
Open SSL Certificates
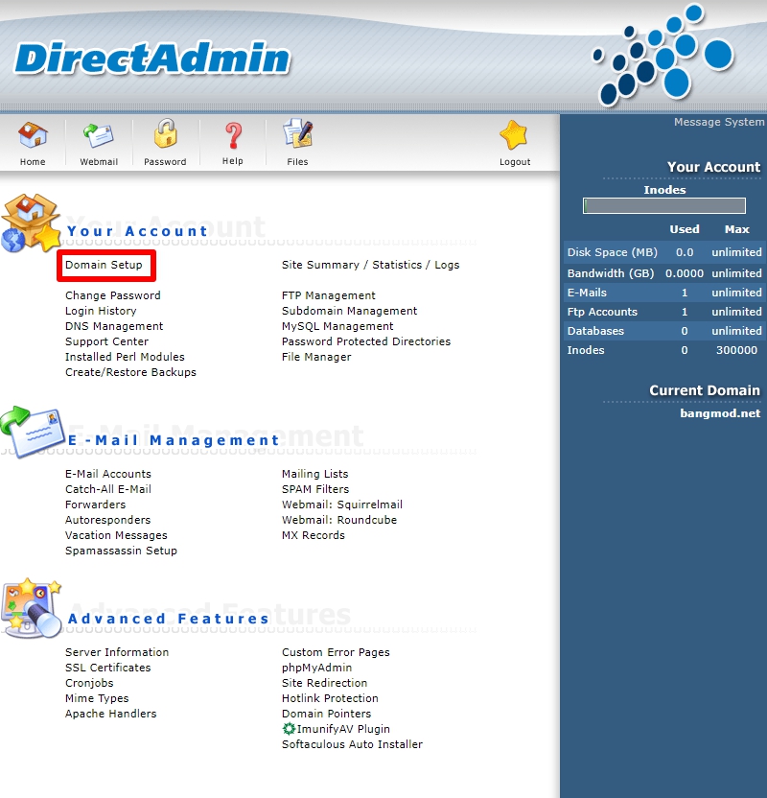[107, 667]
